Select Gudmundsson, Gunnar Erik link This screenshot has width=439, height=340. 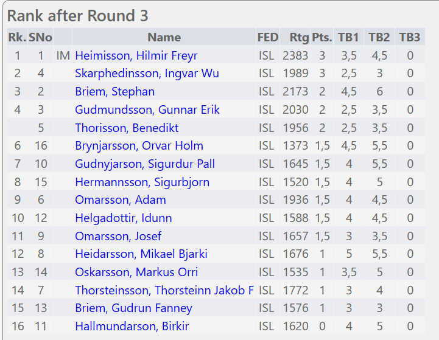[x=147, y=110]
